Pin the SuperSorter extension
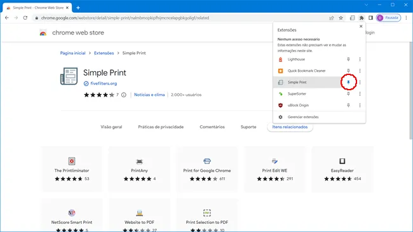 pos(348,94)
